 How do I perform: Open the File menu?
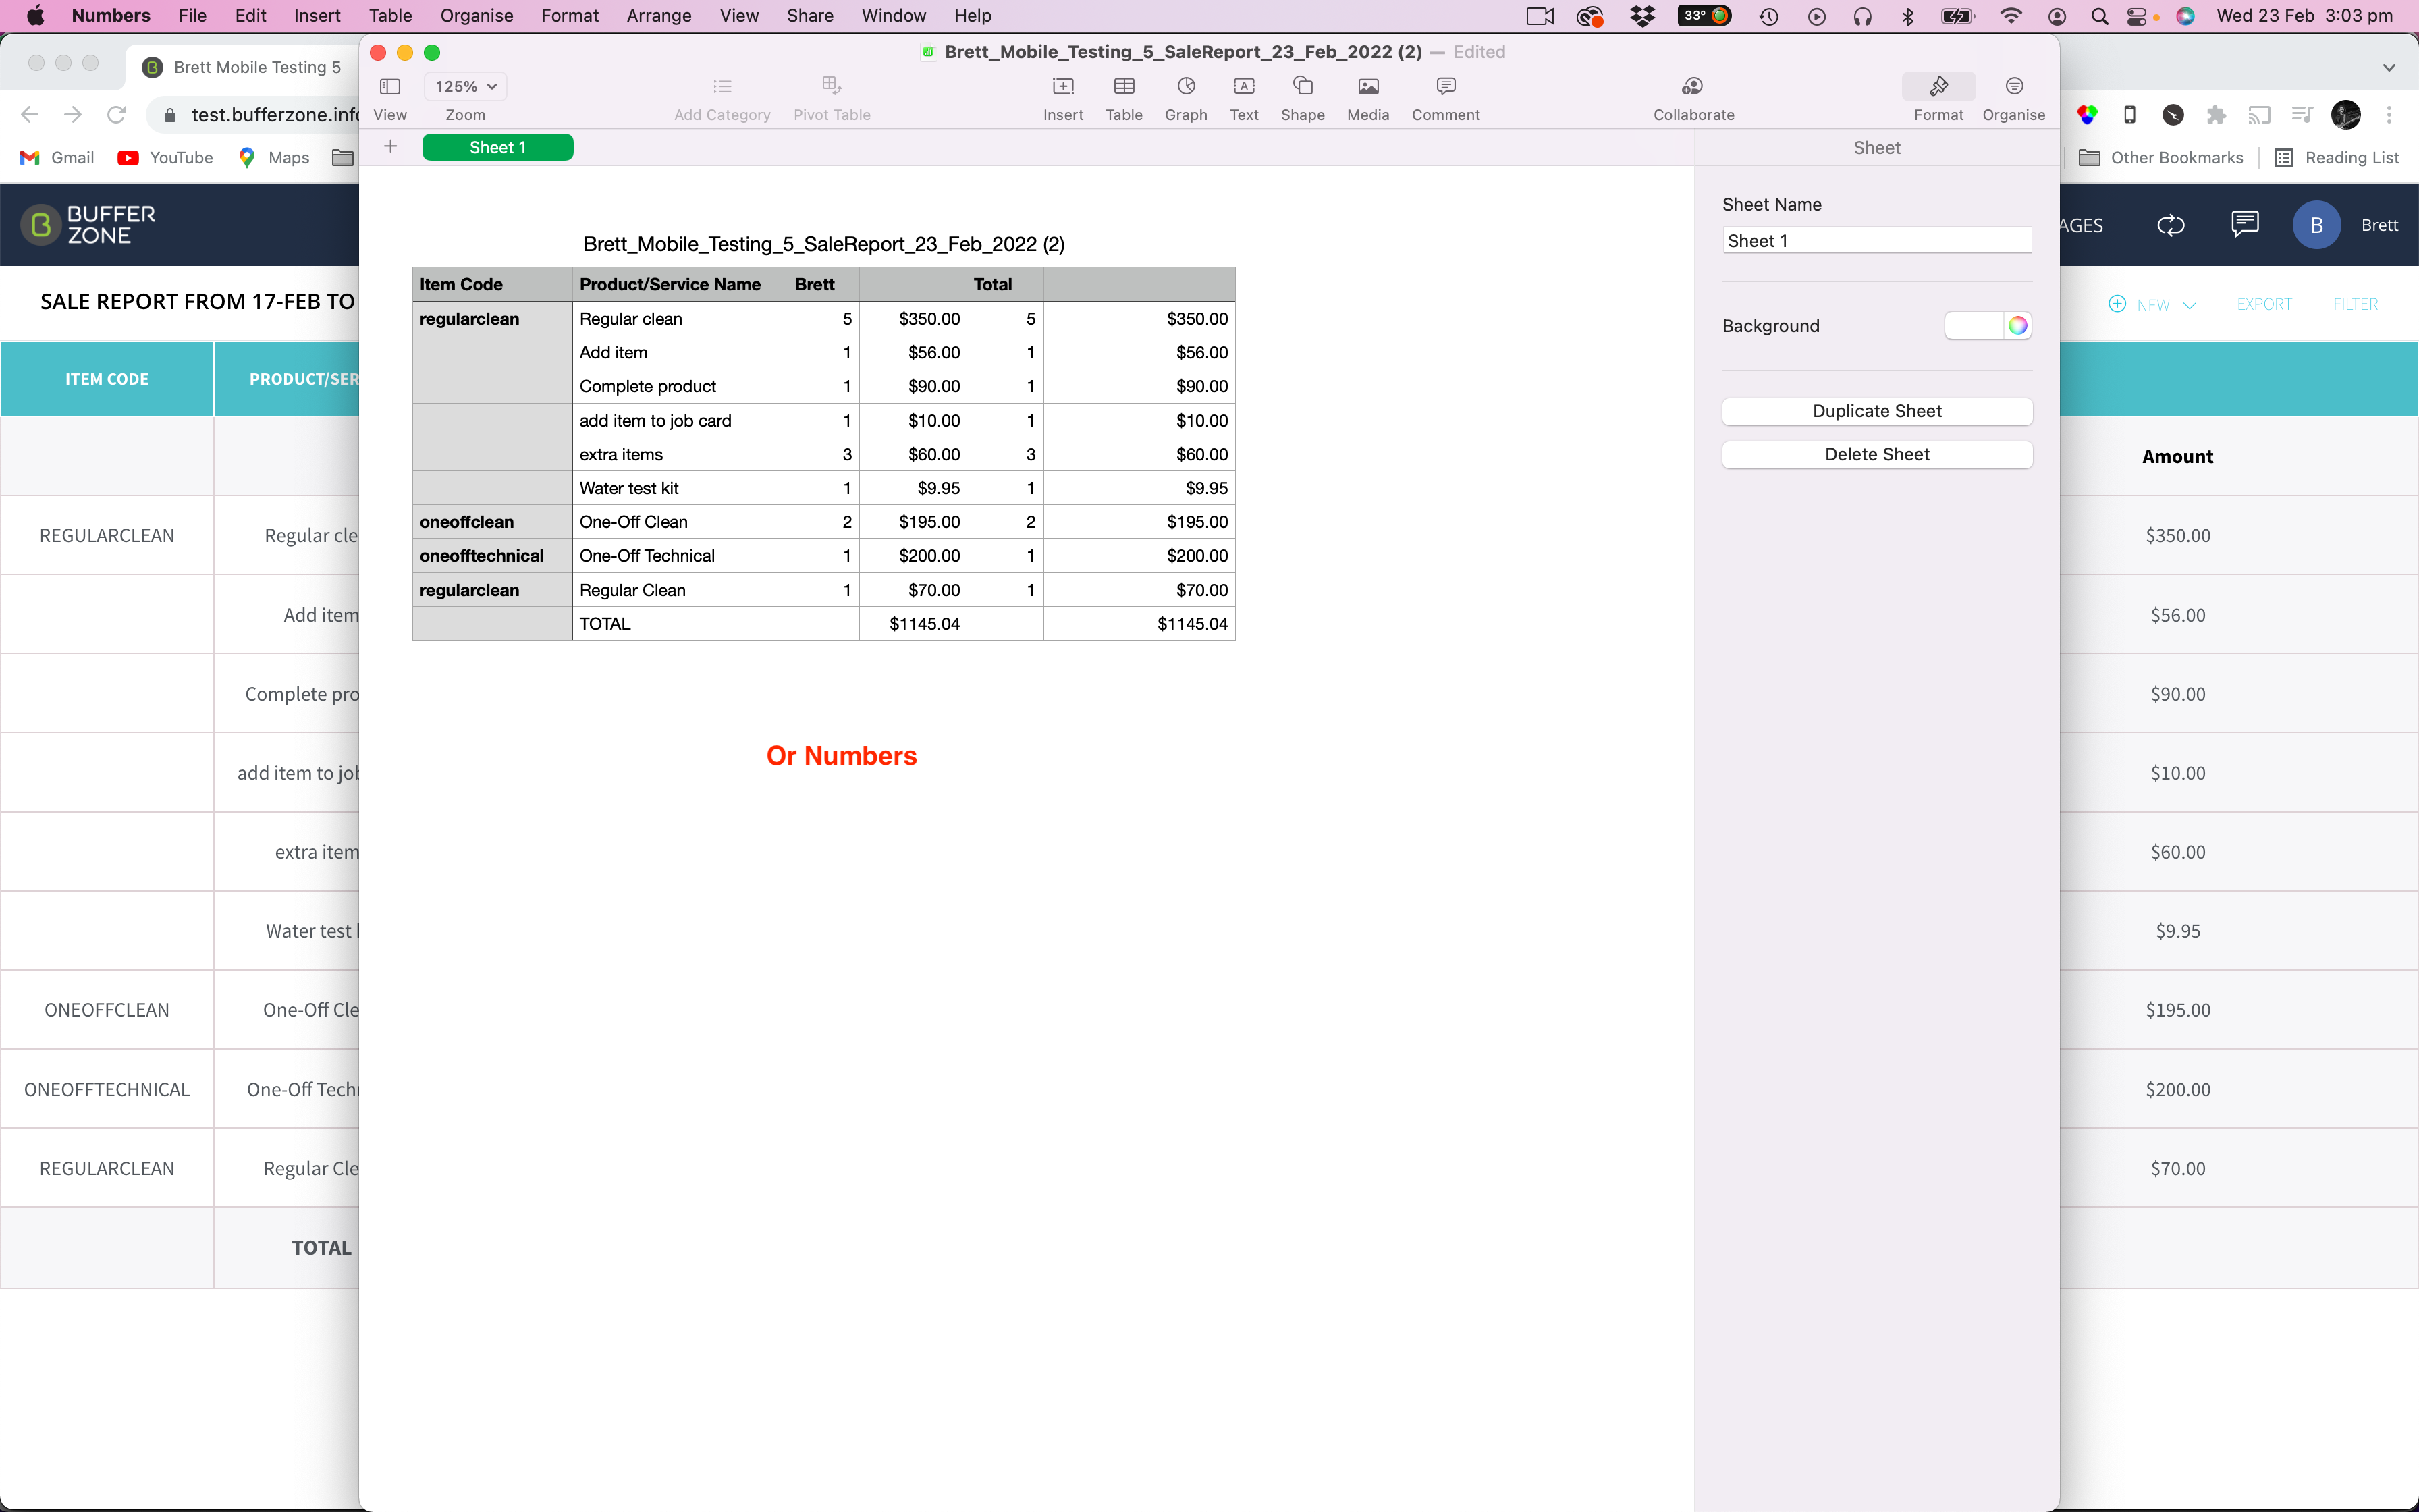point(192,16)
